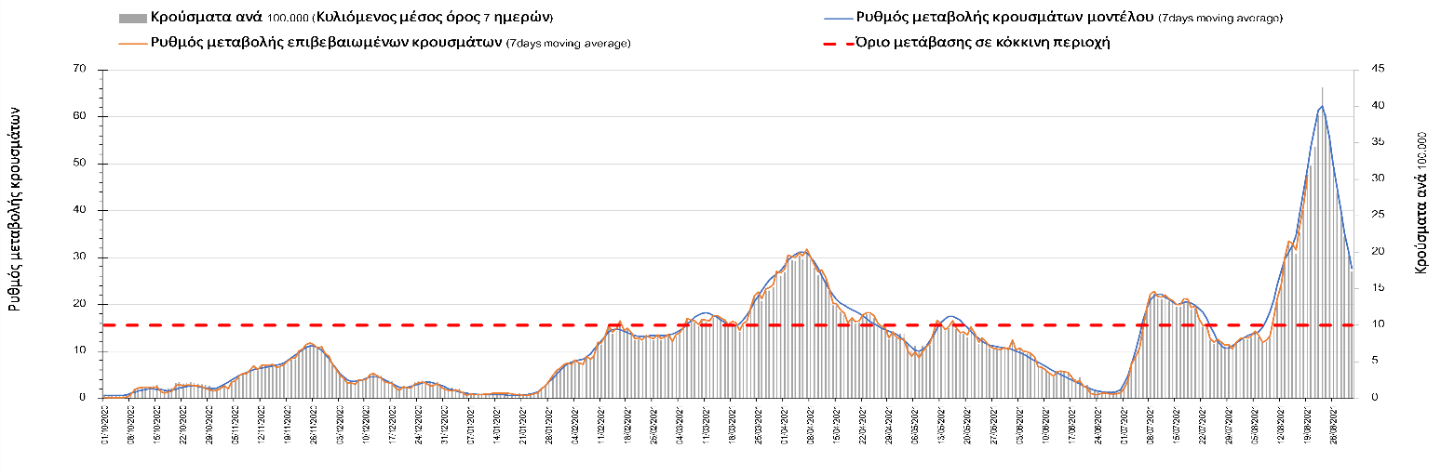This screenshot has height=475, width=1441.
Task: Click the orange line legend marker
Action: 132,43
